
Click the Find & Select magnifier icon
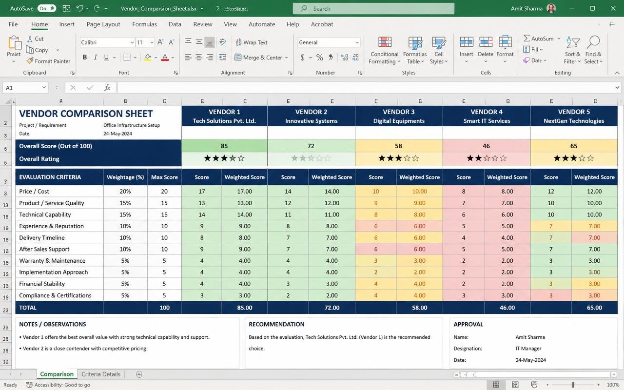click(593, 42)
